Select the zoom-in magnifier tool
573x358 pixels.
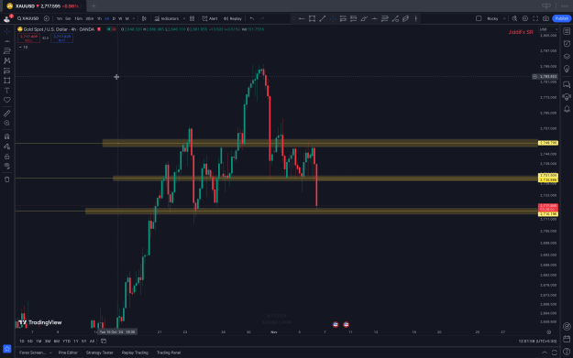7,124
